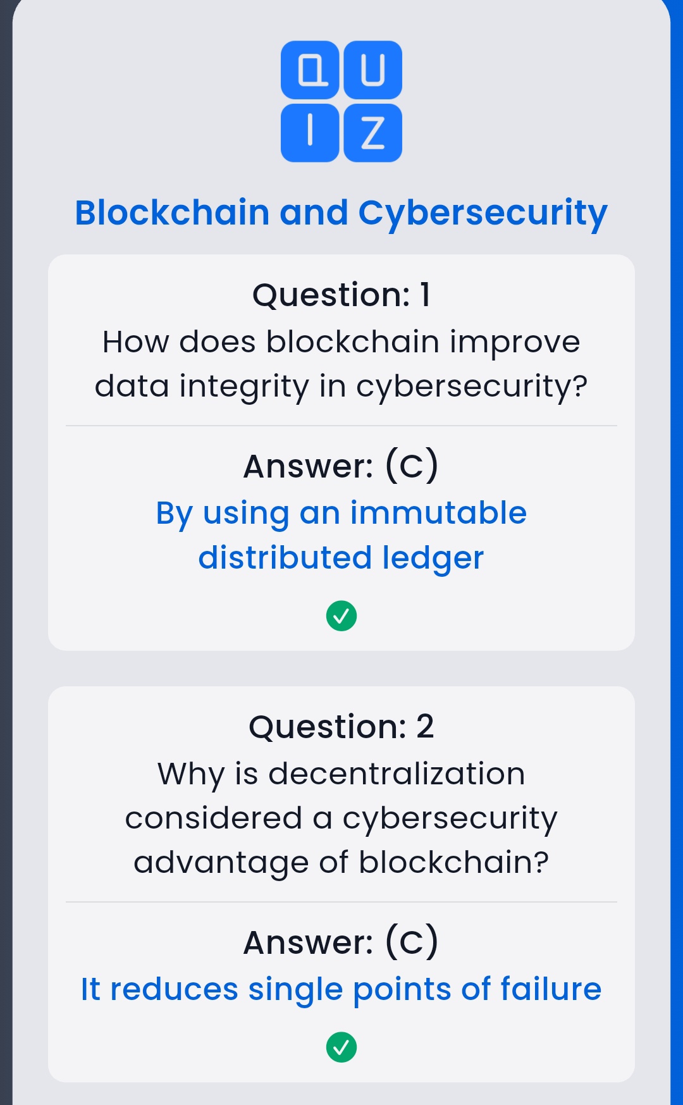
Task: Click the Answer: (C) label in Question 1
Action: (x=341, y=466)
